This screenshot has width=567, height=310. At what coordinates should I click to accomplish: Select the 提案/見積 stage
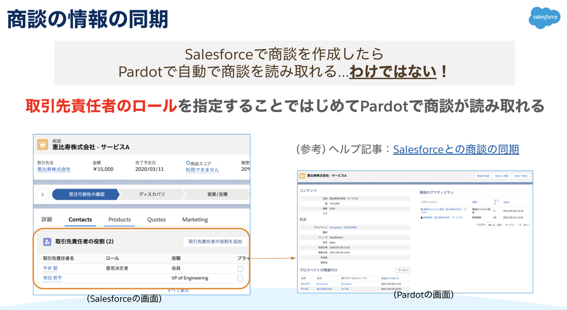pyautogui.click(x=217, y=194)
